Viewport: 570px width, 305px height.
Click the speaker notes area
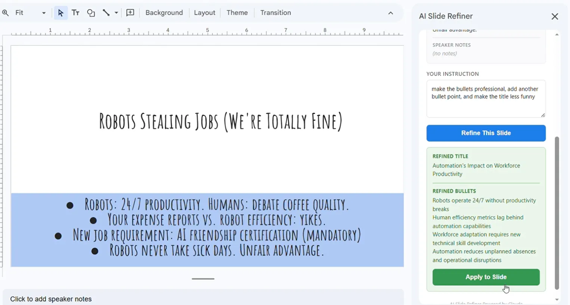point(203,299)
